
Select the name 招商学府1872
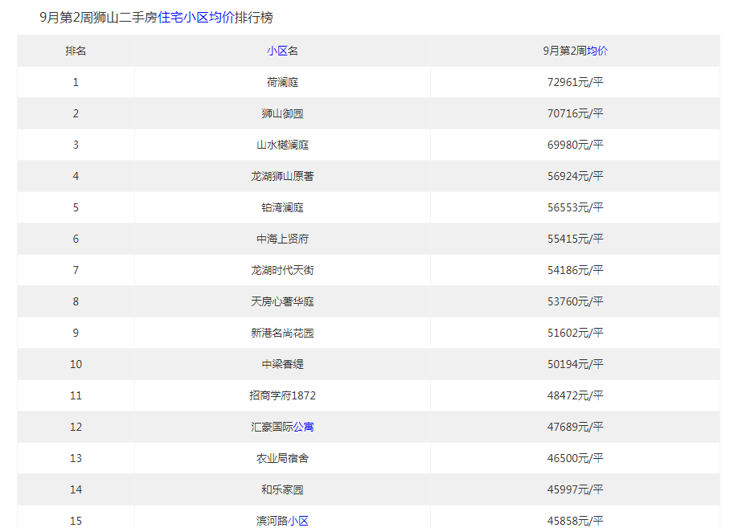(x=282, y=395)
